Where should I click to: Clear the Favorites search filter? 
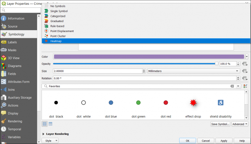(x=232, y=86)
